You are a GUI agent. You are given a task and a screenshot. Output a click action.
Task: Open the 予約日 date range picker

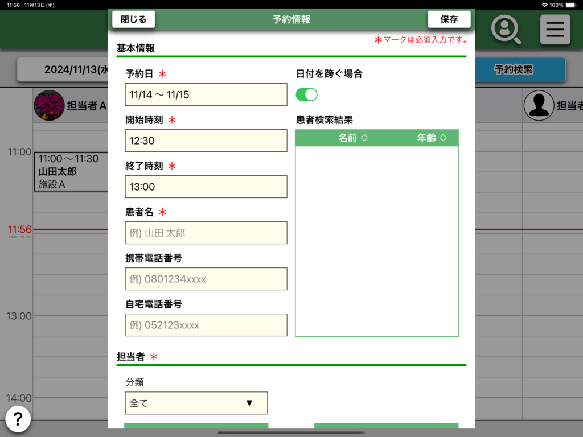[206, 94]
